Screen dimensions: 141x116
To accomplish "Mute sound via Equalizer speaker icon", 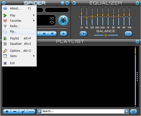I will pyautogui.click(x=74, y=3).
